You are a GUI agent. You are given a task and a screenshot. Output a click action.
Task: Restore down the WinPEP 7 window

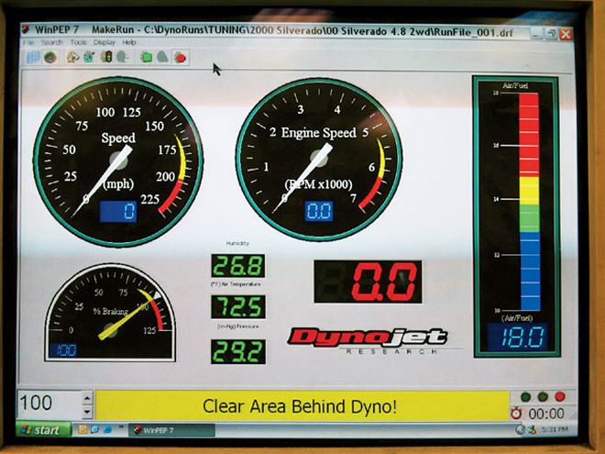551,34
